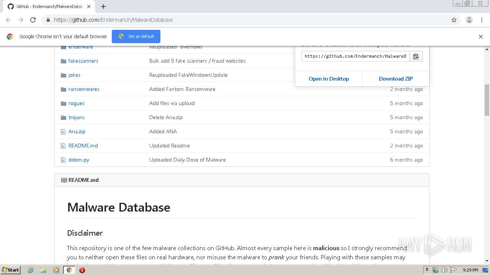The height and width of the screenshot is (275, 490).
Task: Open Internet Explorer from the taskbar
Action: [31, 270]
